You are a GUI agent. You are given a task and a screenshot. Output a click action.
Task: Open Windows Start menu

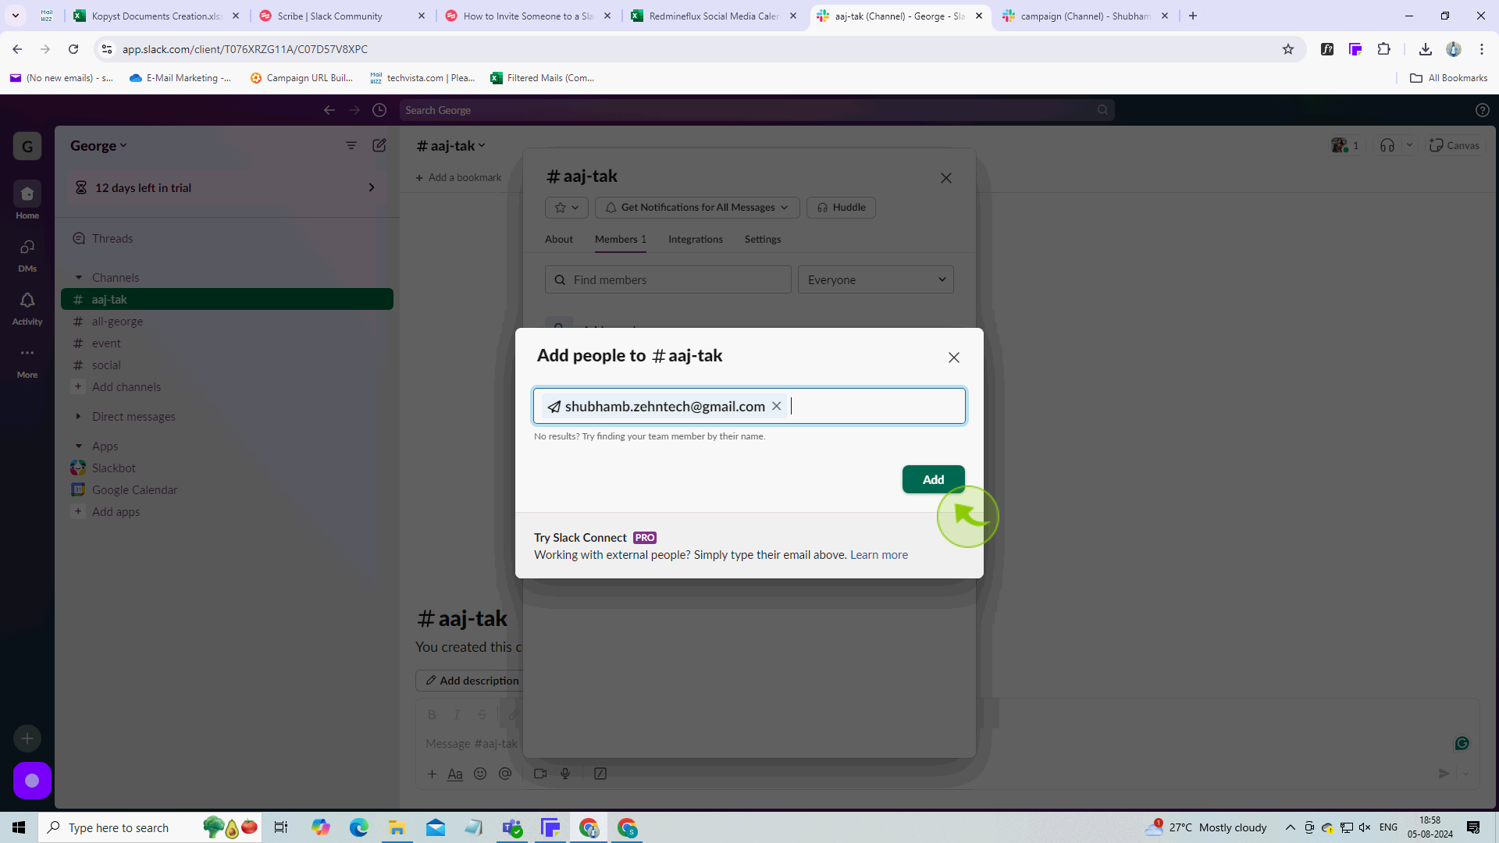19,827
